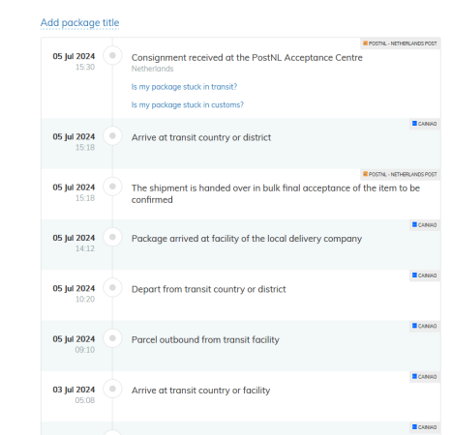Open 'Is my package stuck in transit?' link
The width and height of the screenshot is (452, 435).
184,87
